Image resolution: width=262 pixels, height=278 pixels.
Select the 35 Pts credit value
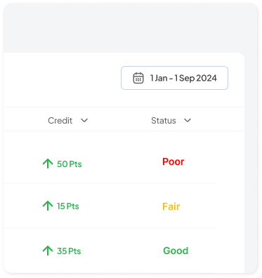(x=69, y=251)
